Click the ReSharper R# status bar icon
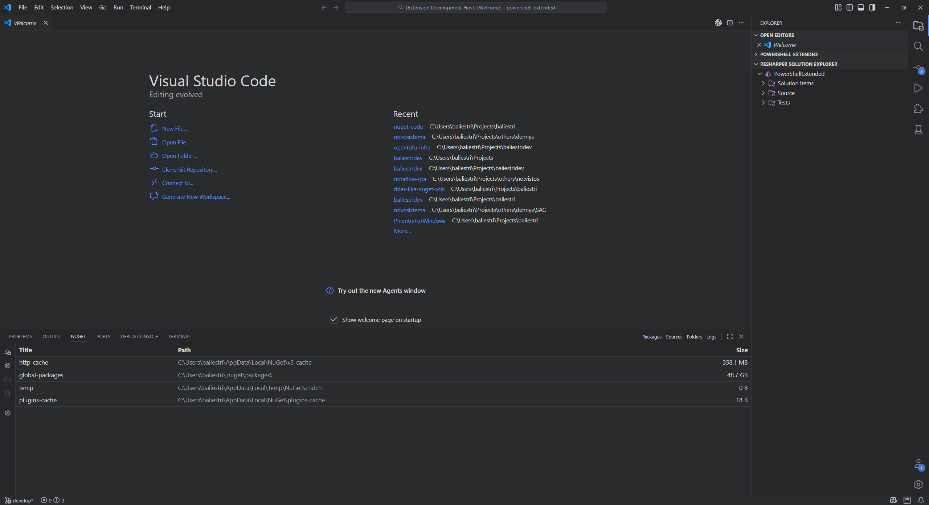 pyautogui.click(x=907, y=500)
